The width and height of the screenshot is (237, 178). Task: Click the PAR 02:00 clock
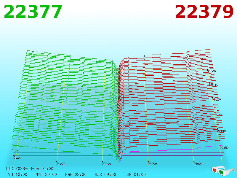(76, 174)
